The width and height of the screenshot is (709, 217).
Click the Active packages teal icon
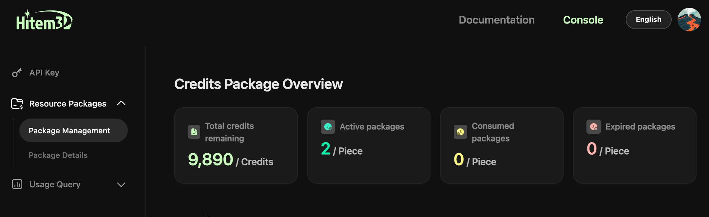(327, 127)
